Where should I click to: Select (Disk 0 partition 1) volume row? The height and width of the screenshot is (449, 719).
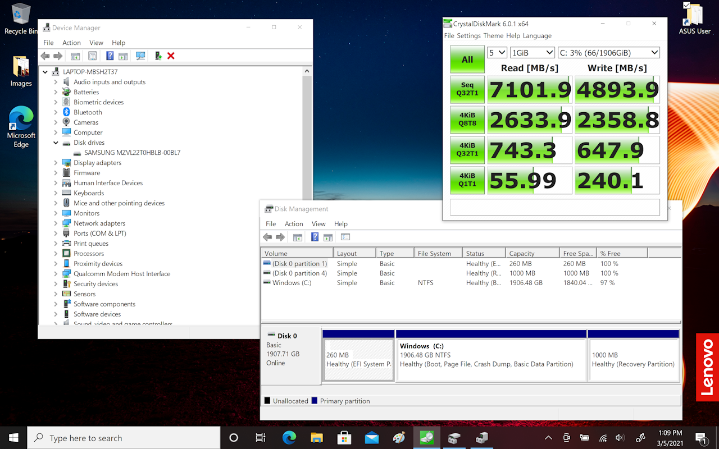pos(471,264)
